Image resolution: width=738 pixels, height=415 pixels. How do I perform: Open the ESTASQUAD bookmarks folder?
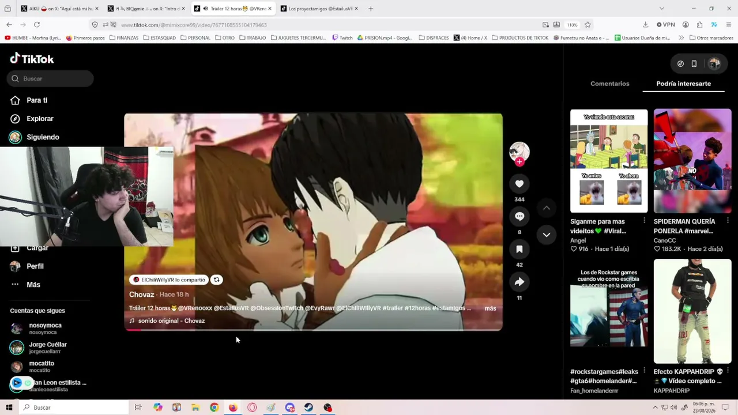pyautogui.click(x=159, y=38)
